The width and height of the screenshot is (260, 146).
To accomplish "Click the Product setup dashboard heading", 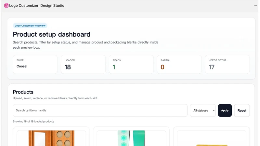I will tap(52, 34).
